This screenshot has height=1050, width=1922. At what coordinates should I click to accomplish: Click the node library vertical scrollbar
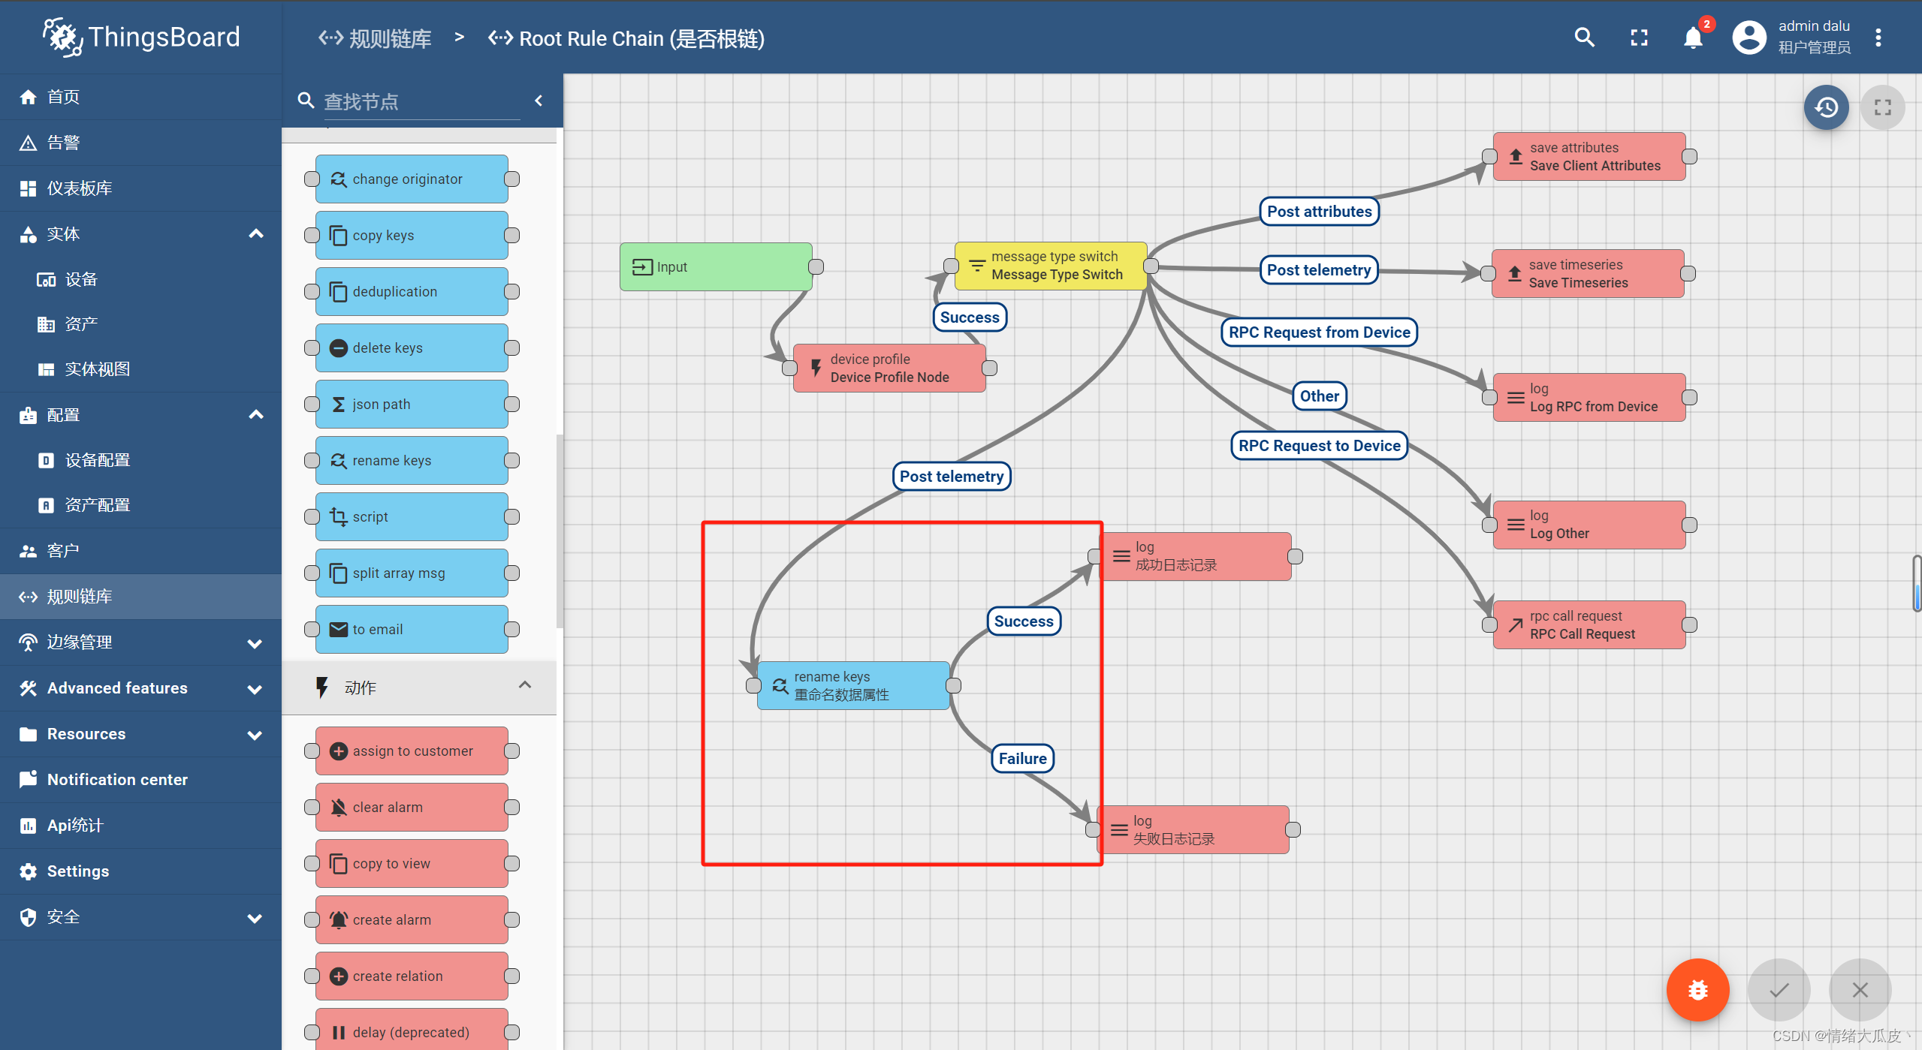click(559, 531)
